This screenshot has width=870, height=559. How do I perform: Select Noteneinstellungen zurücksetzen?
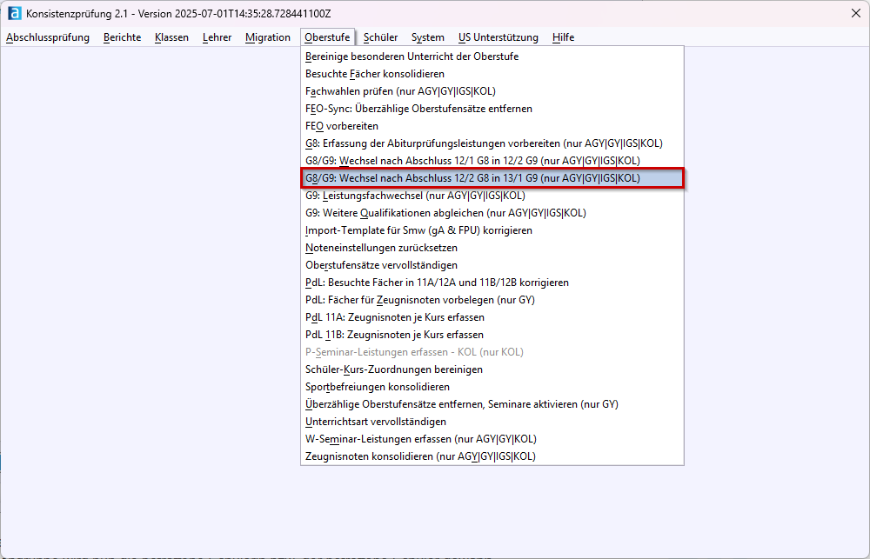492,248
